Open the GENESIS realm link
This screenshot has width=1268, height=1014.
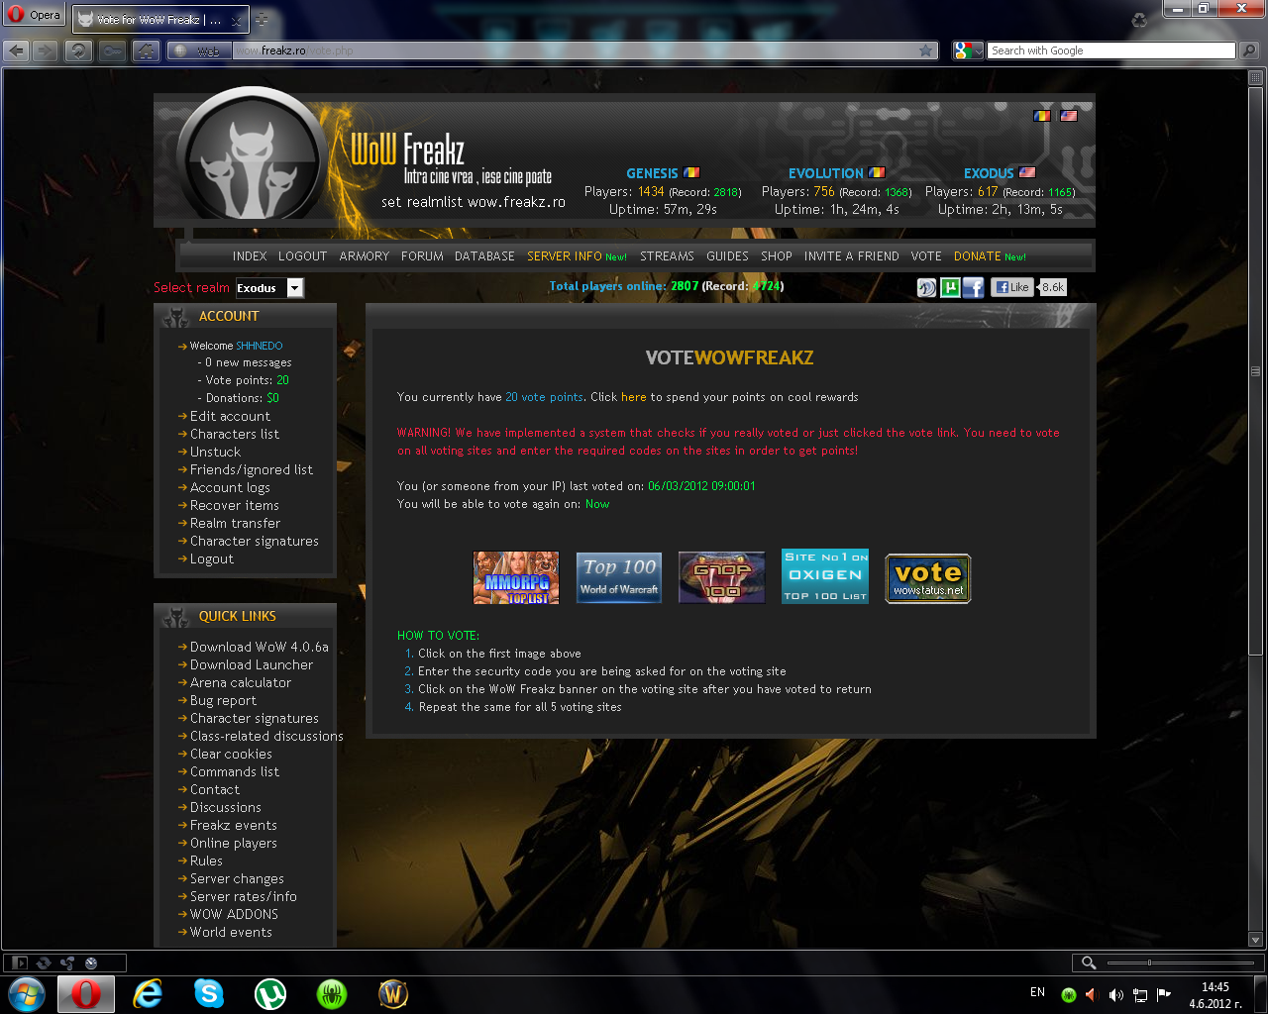652,173
